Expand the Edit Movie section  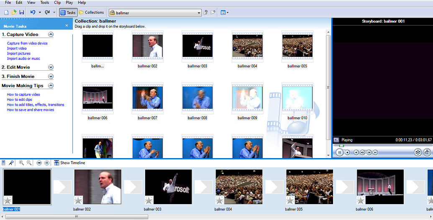[x=51, y=67]
